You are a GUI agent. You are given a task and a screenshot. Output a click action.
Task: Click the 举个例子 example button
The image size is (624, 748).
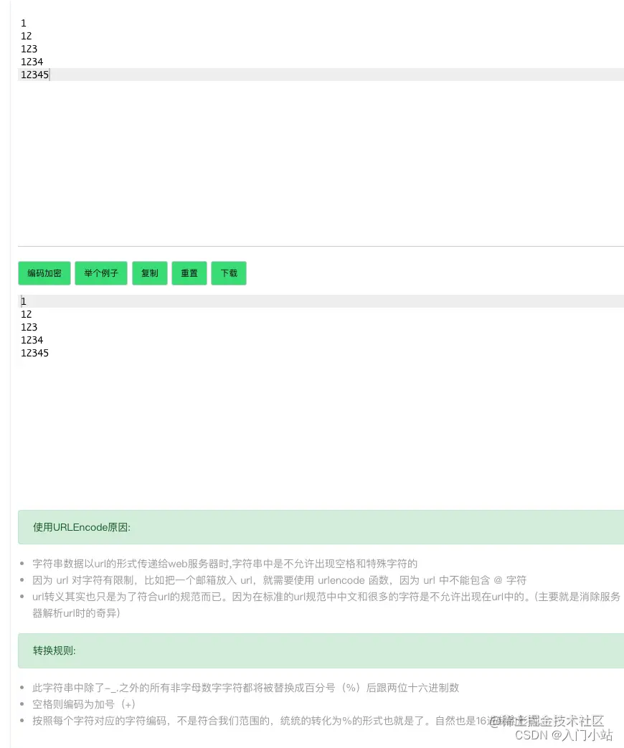coord(100,273)
